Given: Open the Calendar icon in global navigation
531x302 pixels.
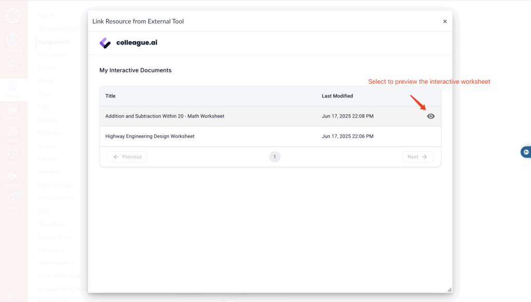Looking at the screenshot, I should pos(12,111).
